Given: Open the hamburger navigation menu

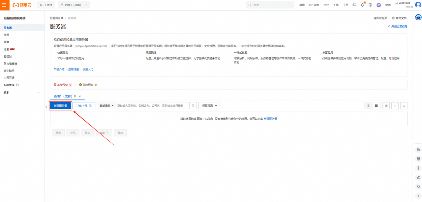Looking at the screenshot, I should pos(4,5).
